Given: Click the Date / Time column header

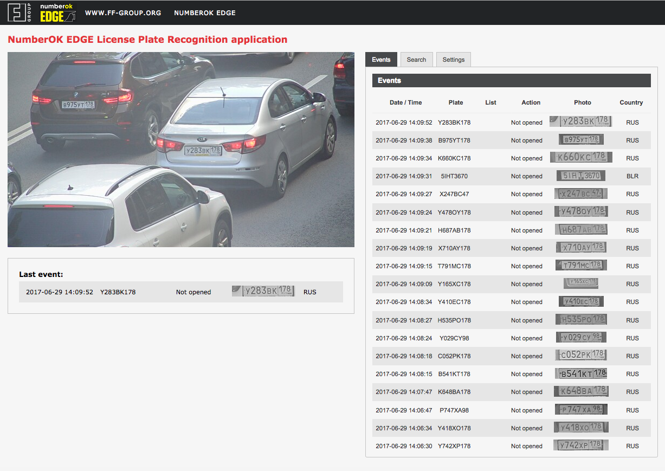Looking at the screenshot, I should click(405, 102).
